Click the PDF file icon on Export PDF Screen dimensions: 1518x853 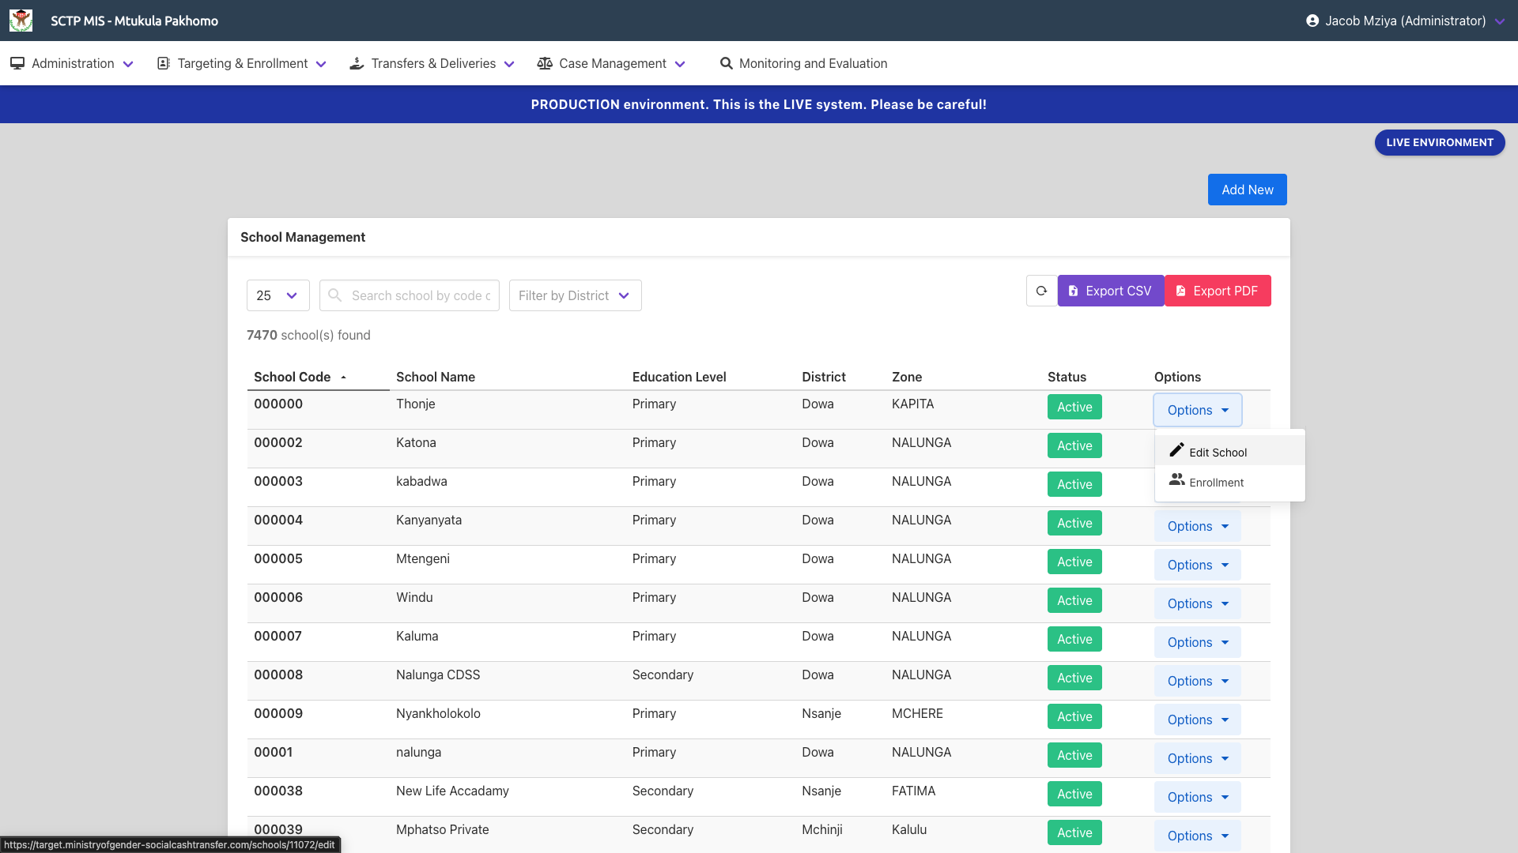click(1180, 291)
